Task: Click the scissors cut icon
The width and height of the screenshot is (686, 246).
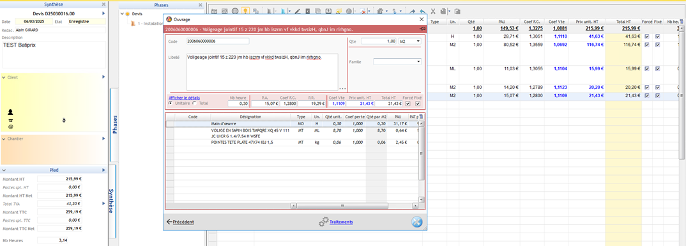Action: coord(432,11)
